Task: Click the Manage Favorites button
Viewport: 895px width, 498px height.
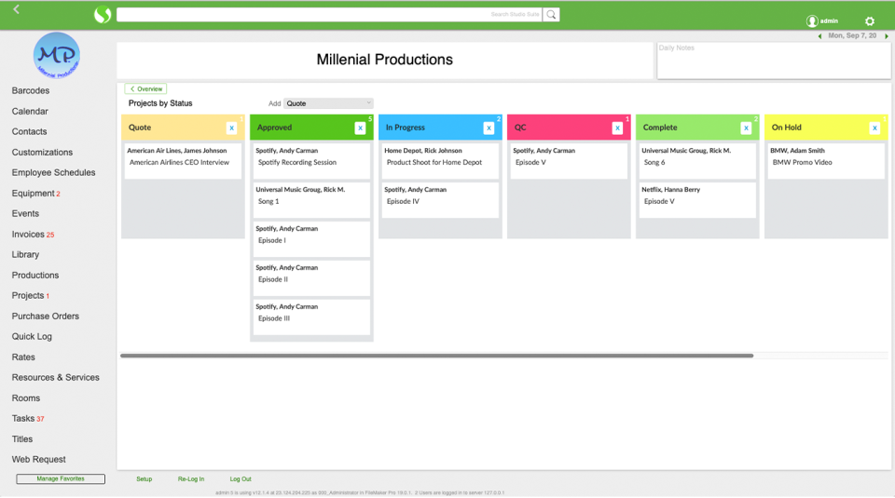Action: pos(61,479)
